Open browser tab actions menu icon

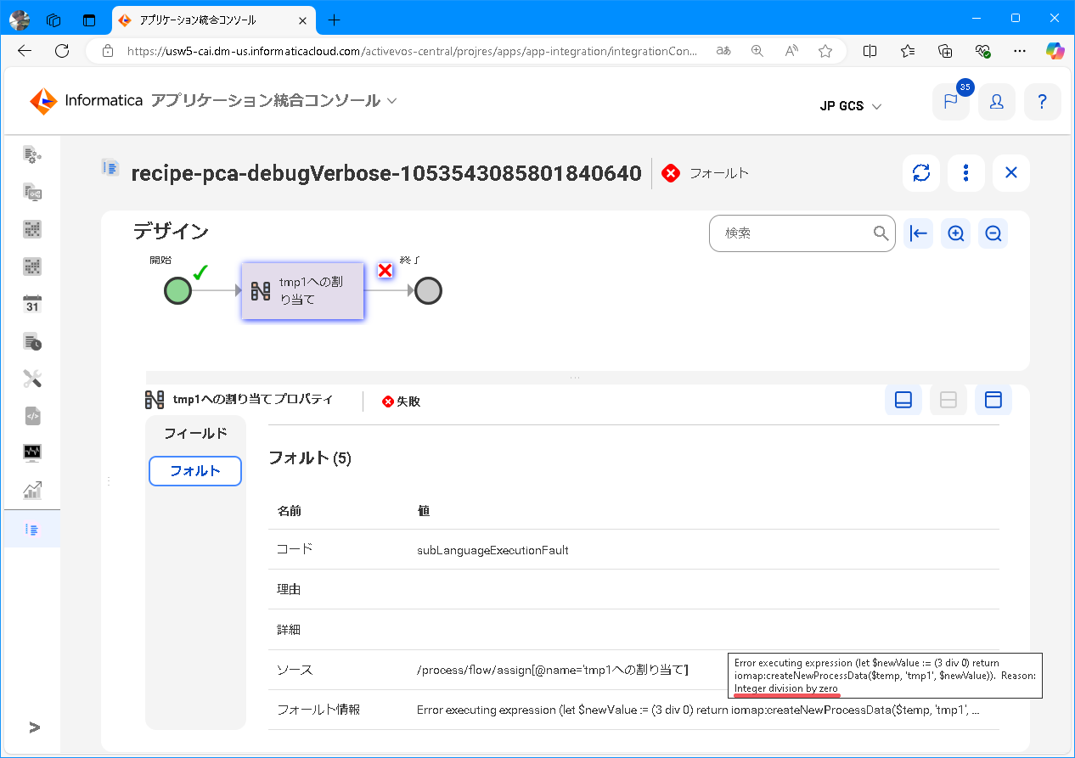(x=88, y=20)
